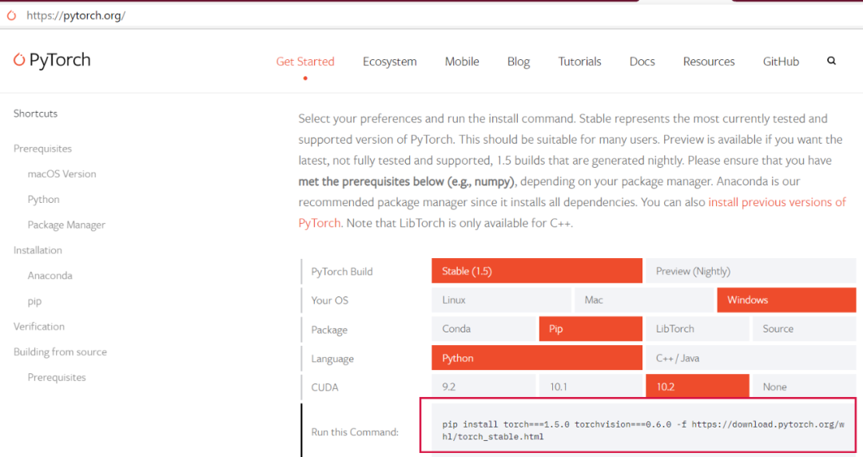Jump to macOS Version section
The image size is (863, 457).
click(x=62, y=174)
